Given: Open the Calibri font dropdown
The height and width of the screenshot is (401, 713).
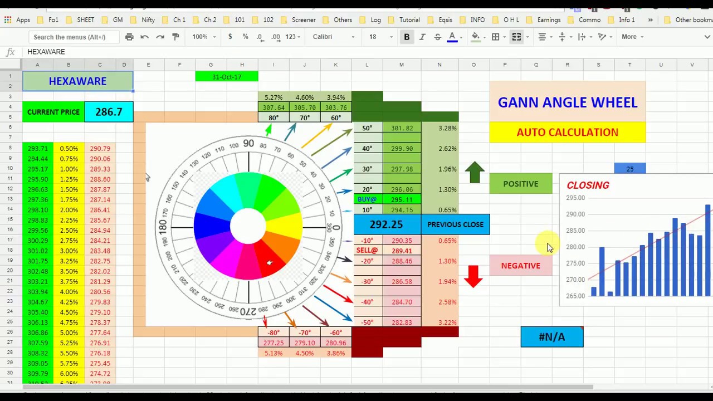Looking at the screenshot, I should click(334, 37).
